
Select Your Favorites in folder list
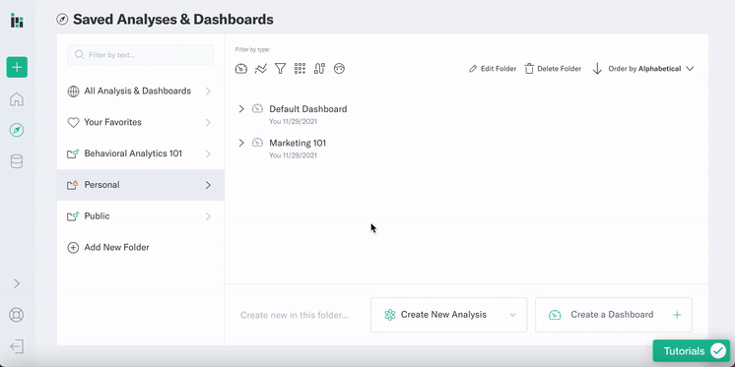pos(140,123)
